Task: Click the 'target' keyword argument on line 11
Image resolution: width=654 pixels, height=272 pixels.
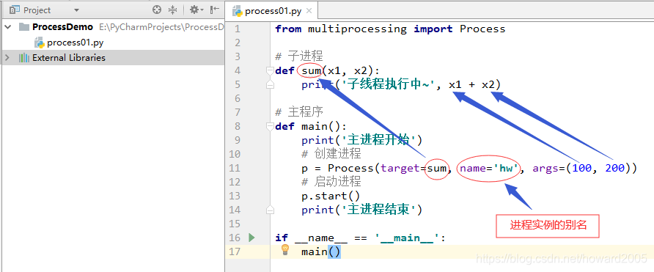Action: 400,168
